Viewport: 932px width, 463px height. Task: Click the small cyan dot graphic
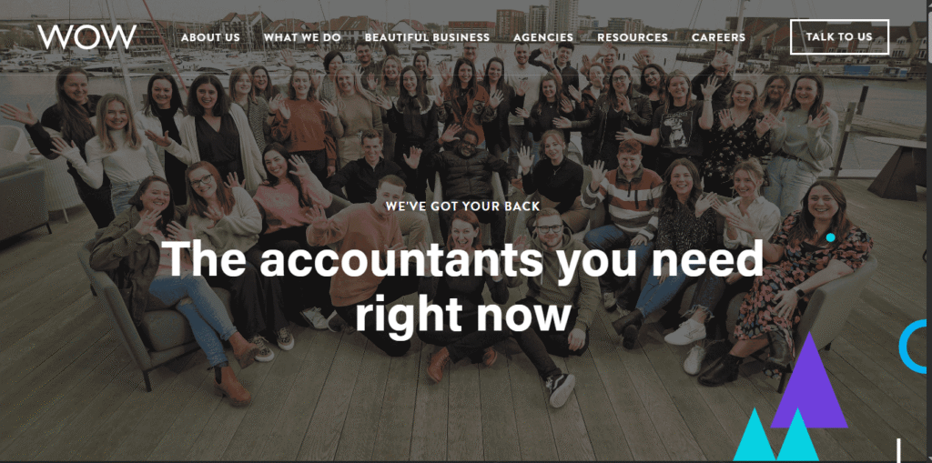click(830, 237)
